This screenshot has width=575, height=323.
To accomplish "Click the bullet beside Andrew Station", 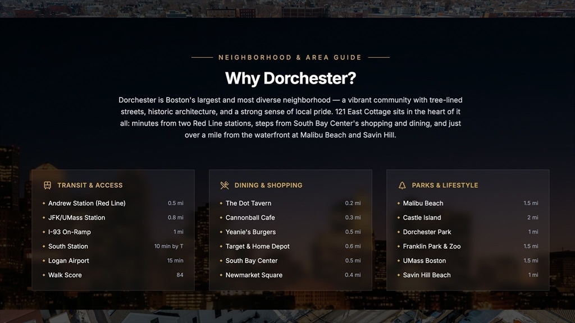I will pyautogui.click(x=44, y=204).
